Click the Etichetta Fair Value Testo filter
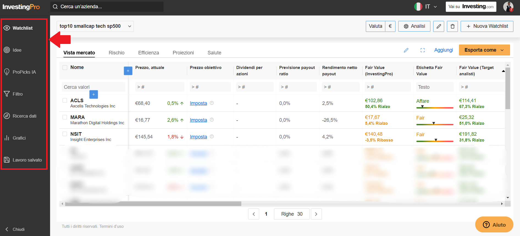The height and width of the screenshot is (236, 520). pyautogui.click(x=435, y=87)
